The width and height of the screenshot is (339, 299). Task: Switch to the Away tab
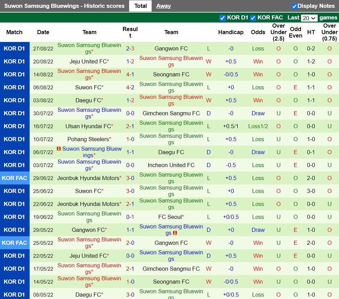tap(164, 6)
